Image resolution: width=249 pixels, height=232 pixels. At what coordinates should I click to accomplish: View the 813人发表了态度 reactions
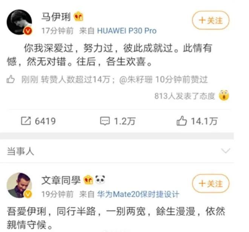pyautogui.click(x=185, y=96)
